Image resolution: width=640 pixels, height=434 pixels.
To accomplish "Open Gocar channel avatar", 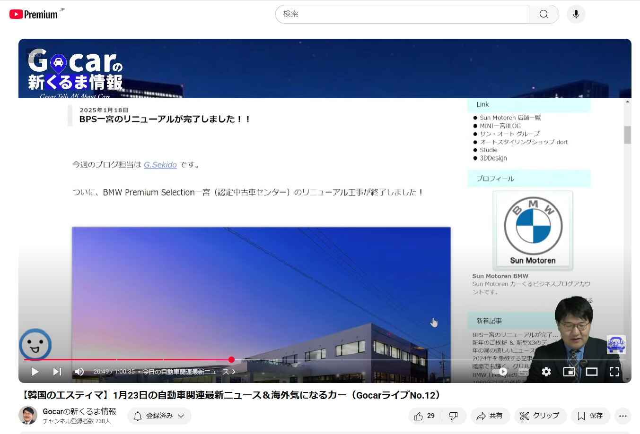I will (x=28, y=415).
